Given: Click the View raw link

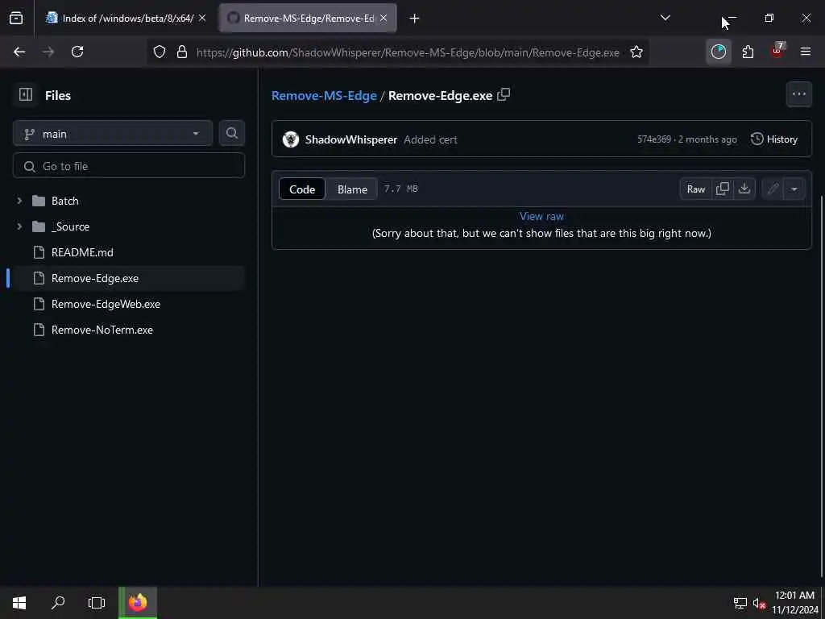Looking at the screenshot, I should click(x=541, y=216).
